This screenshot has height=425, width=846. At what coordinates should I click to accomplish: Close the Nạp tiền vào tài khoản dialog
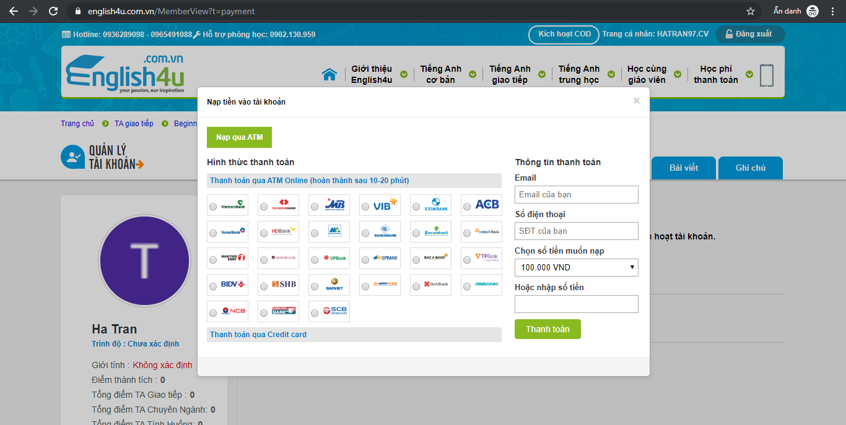pos(636,101)
